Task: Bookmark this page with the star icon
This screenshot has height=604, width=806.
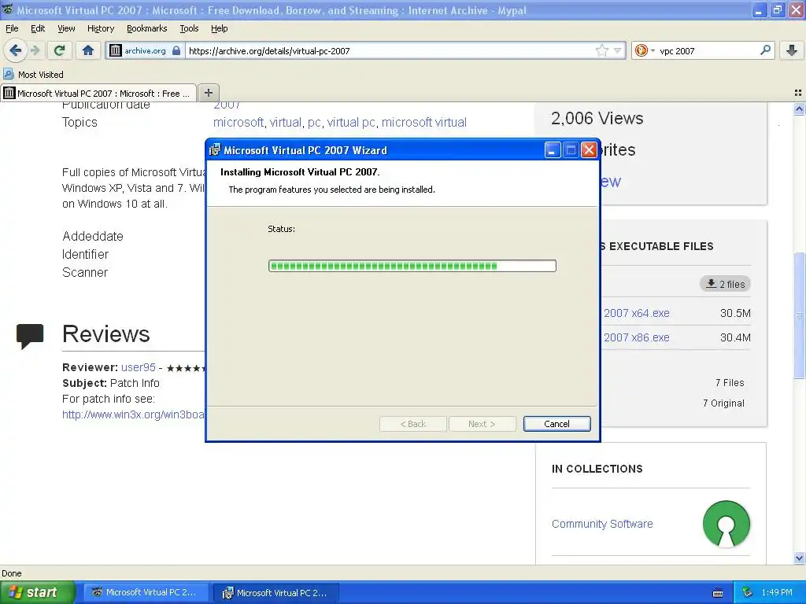Action: pyautogui.click(x=601, y=50)
